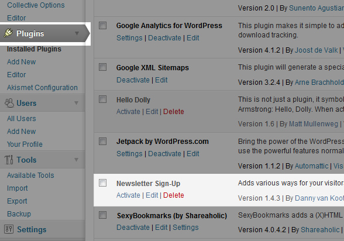
Task: Open Settings for Google Analytics for WordPress
Action: (129, 38)
